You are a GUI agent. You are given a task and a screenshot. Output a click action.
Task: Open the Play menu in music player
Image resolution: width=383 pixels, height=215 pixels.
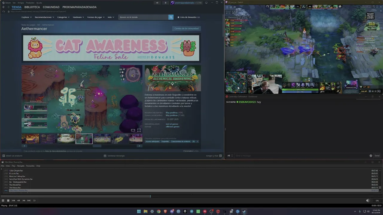coord(13,166)
